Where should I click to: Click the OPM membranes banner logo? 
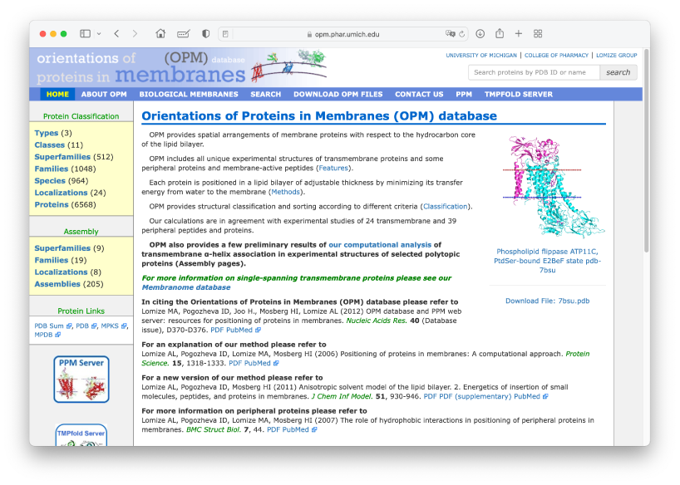point(181,67)
